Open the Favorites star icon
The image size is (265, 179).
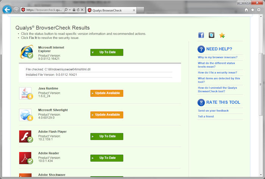(x=253, y=10)
